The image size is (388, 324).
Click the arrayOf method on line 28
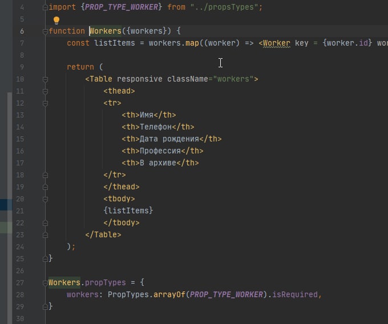coord(169,294)
